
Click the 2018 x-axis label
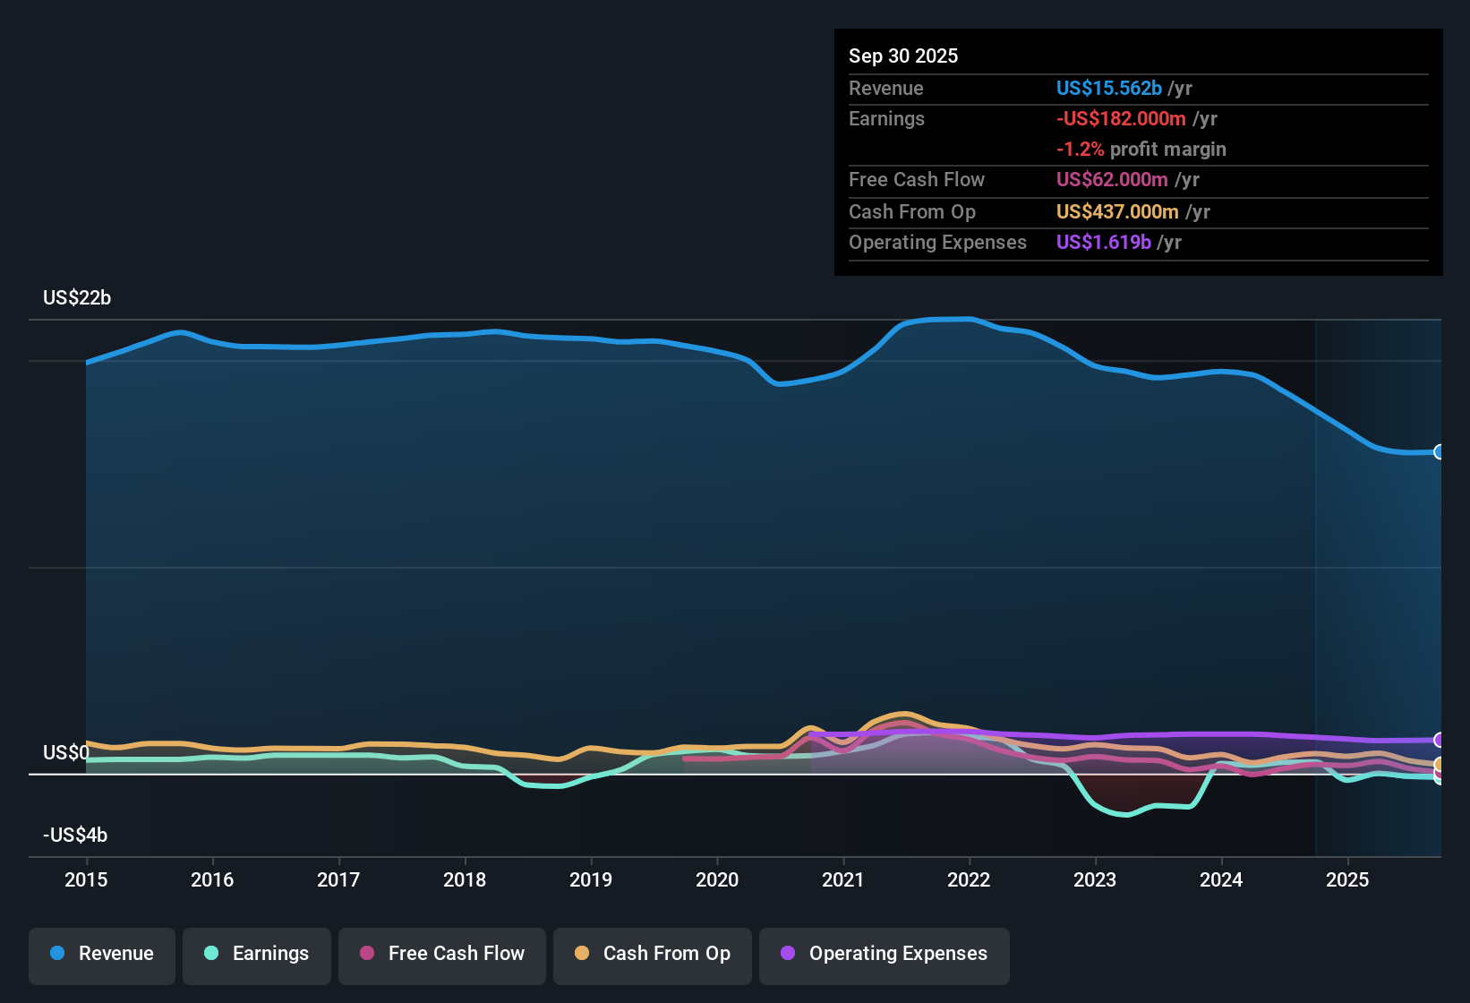(x=465, y=879)
